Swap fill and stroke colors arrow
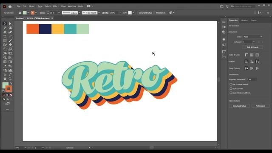272x153 pixels. 11,83
